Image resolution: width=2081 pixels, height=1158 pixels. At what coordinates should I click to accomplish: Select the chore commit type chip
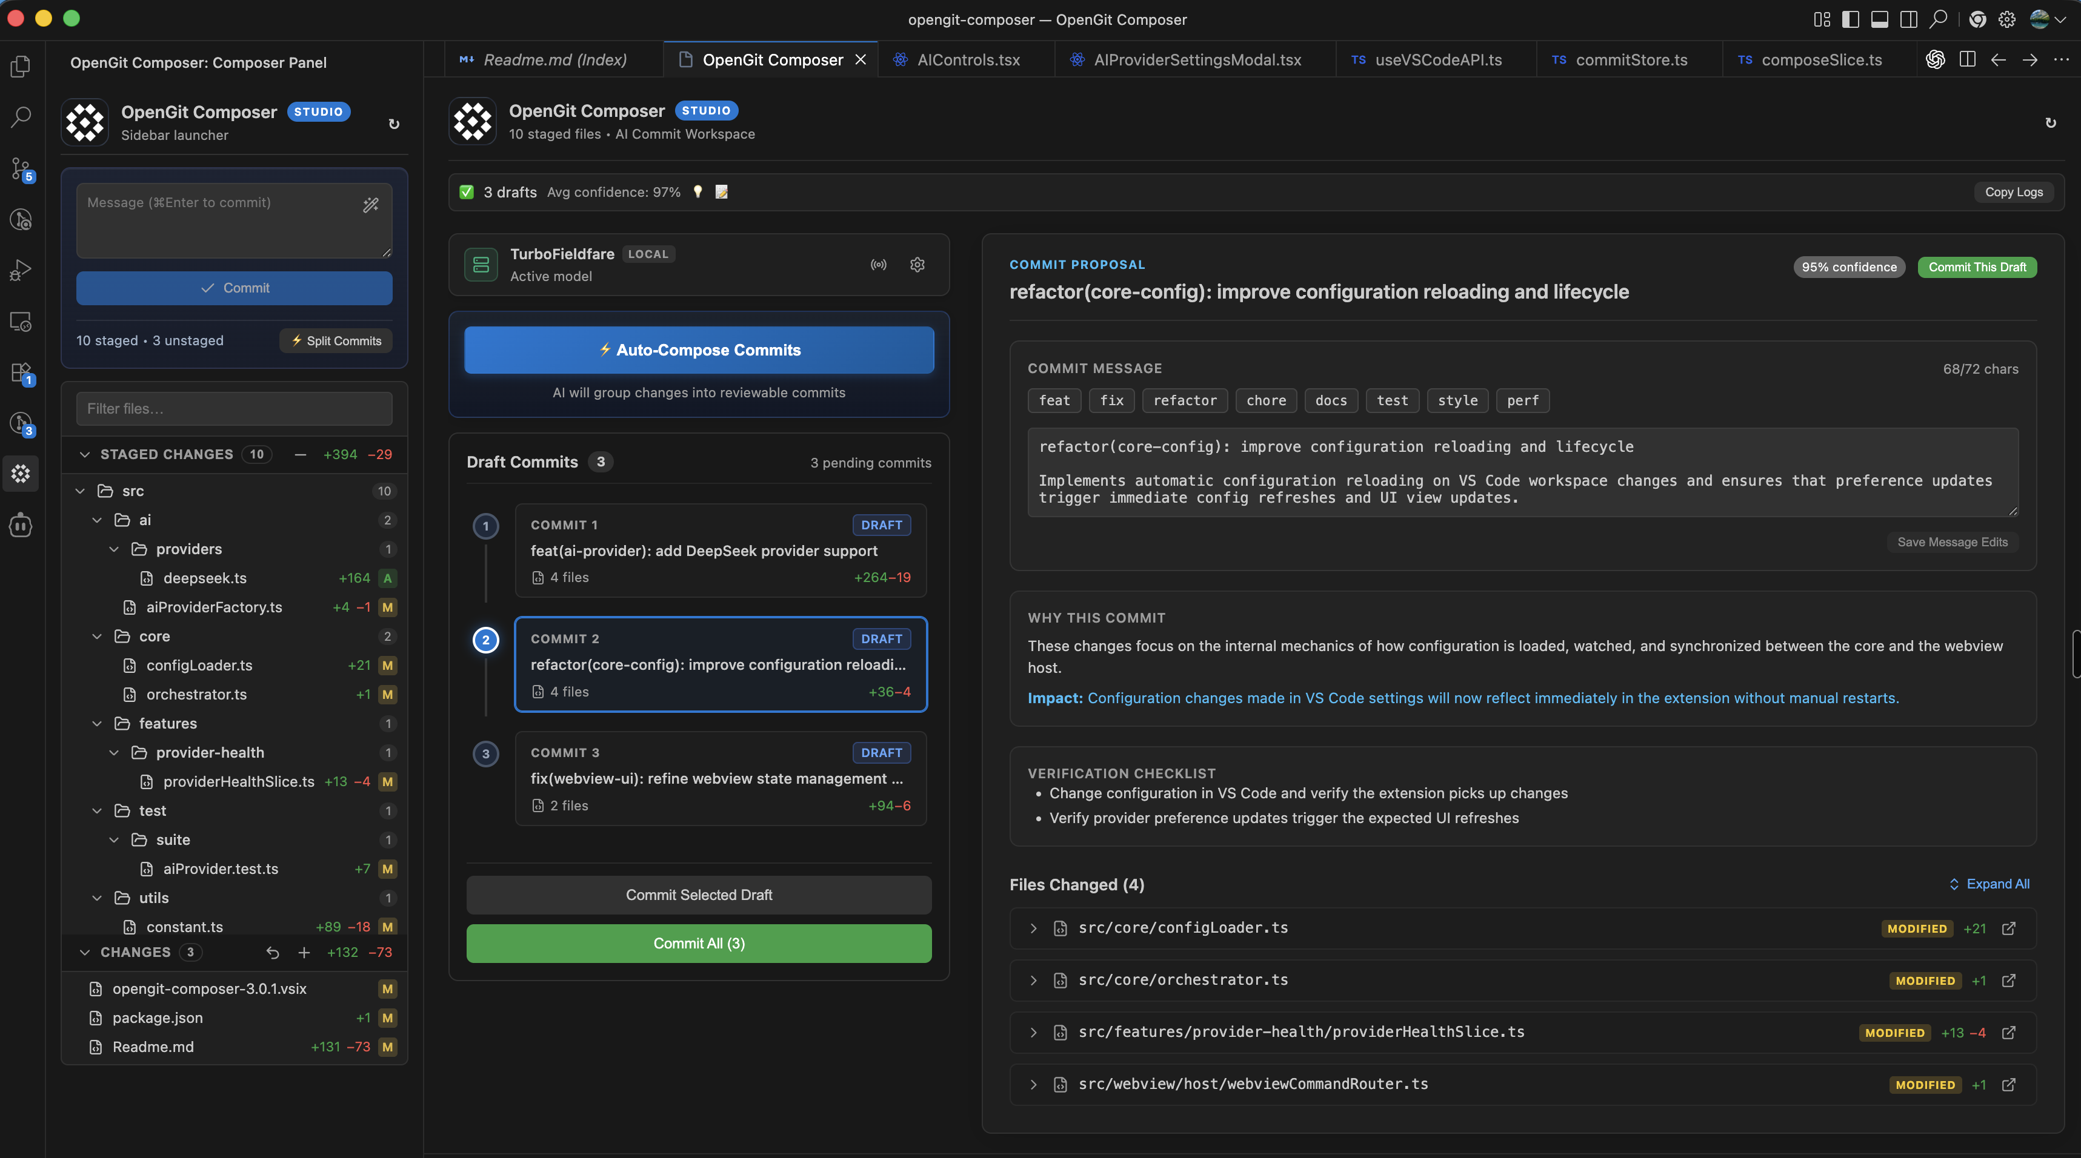pyautogui.click(x=1266, y=400)
